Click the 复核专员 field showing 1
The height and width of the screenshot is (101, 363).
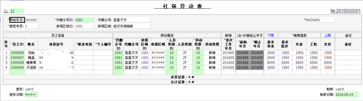(31, 26)
